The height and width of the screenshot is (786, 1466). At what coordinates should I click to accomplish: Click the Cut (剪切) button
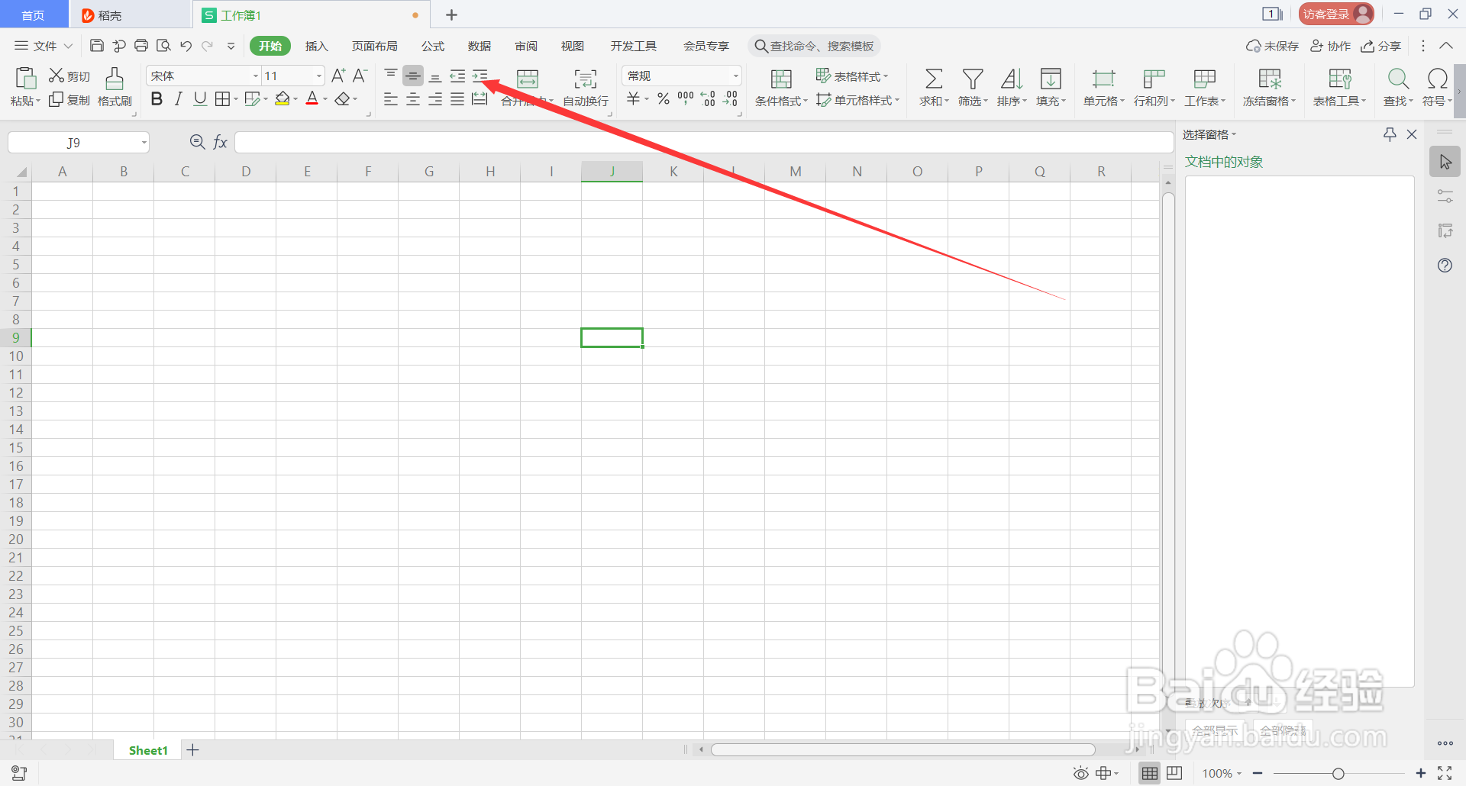(69, 76)
